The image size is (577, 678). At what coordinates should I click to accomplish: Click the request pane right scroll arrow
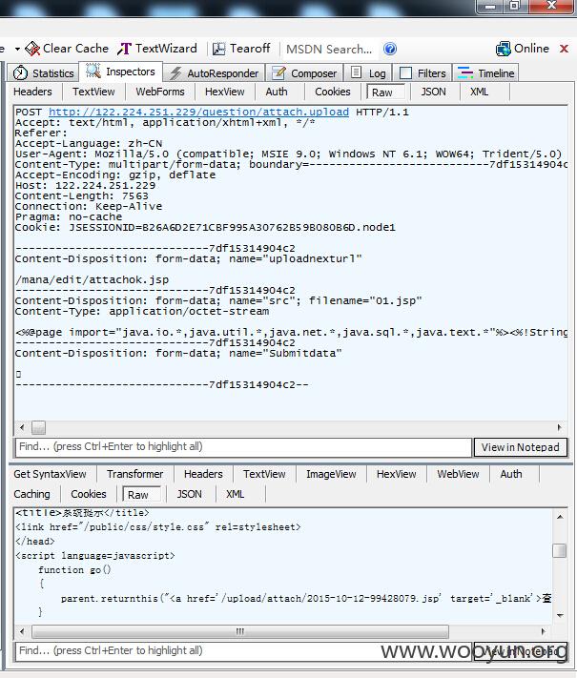coord(559,427)
